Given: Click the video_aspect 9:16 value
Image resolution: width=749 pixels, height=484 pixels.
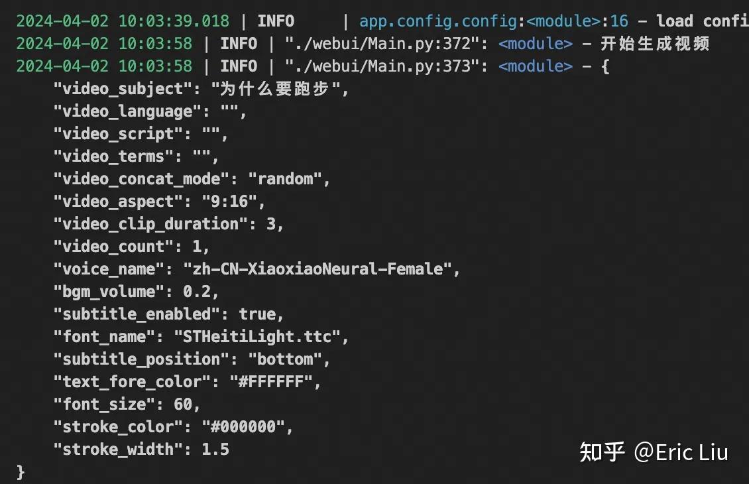Looking at the screenshot, I should [x=230, y=202].
